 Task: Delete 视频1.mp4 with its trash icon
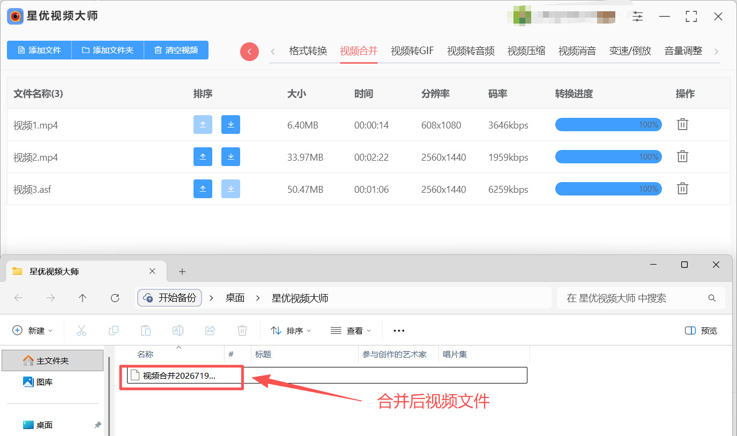click(x=682, y=125)
